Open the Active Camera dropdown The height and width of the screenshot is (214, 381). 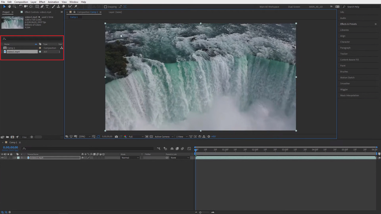click(164, 137)
